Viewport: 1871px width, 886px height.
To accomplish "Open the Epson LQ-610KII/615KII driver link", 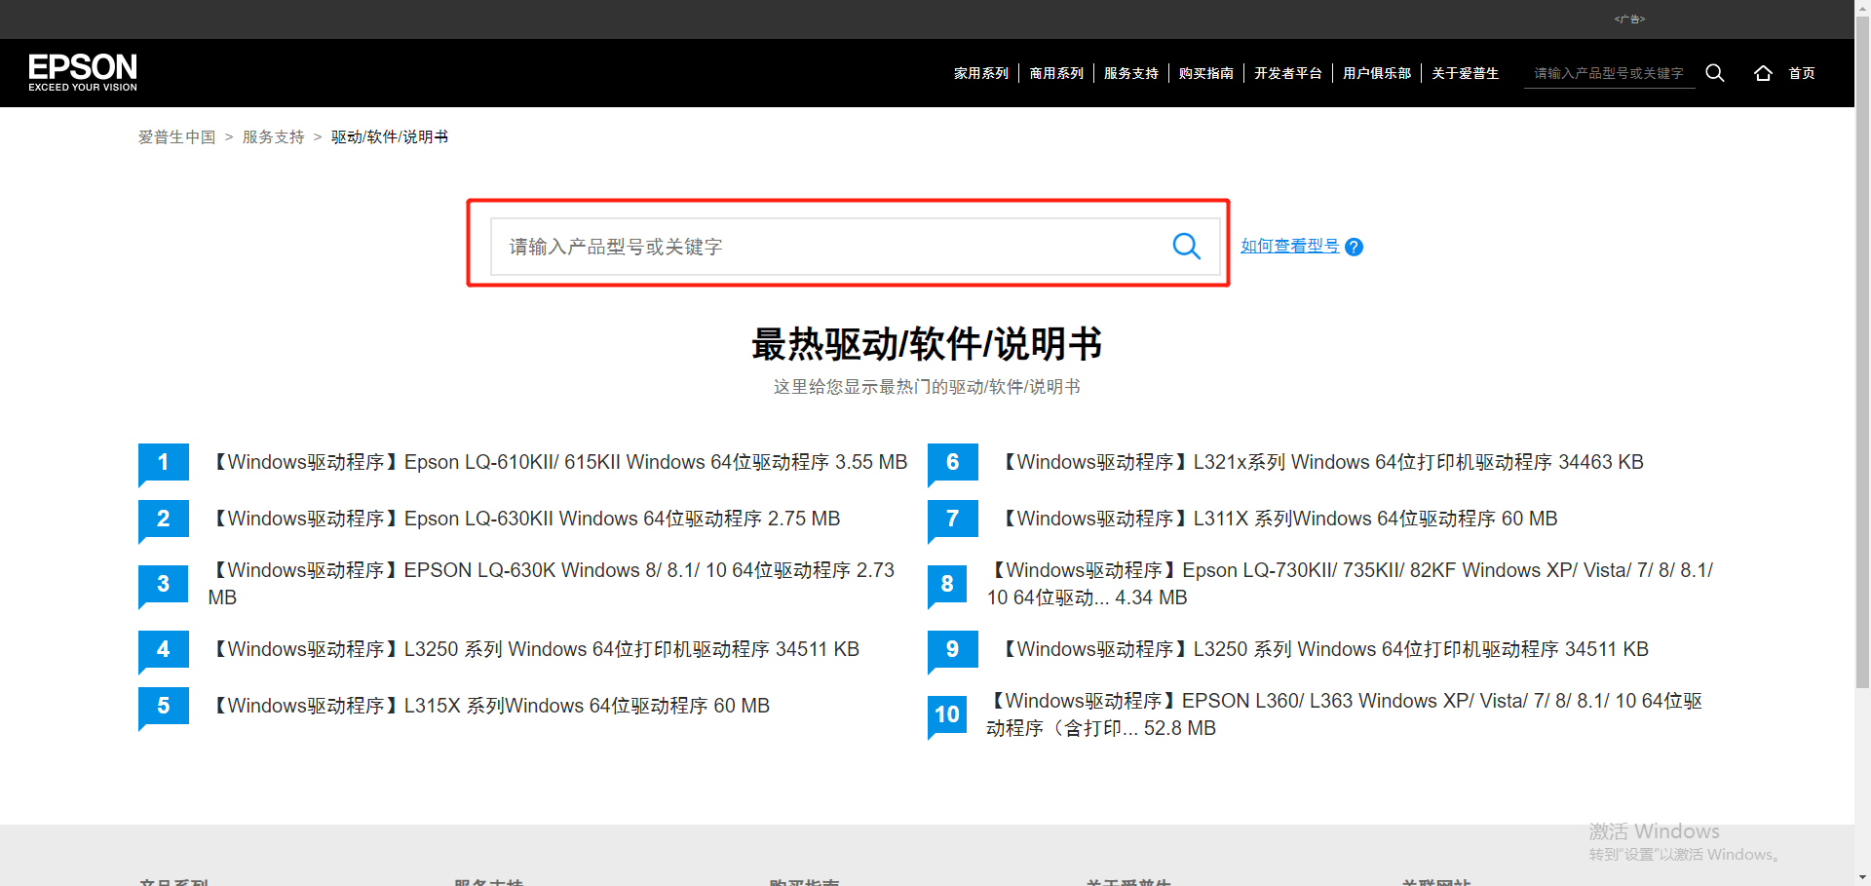I will click(x=559, y=462).
